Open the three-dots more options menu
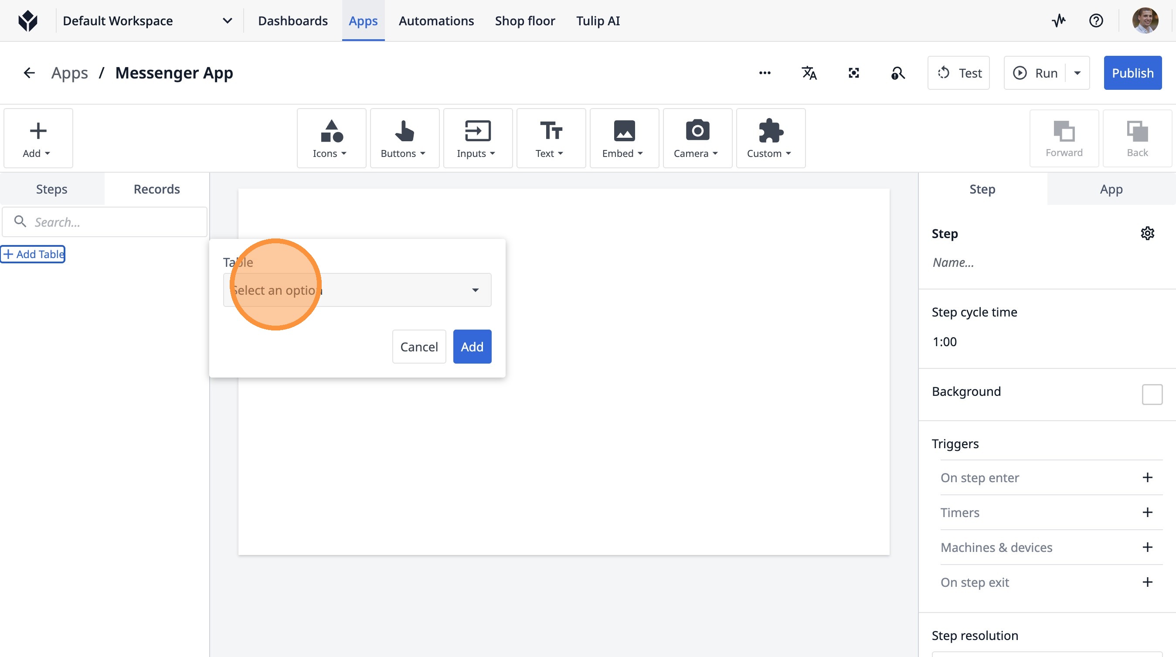The image size is (1176, 657). pyautogui.click(x=765, y=73)
